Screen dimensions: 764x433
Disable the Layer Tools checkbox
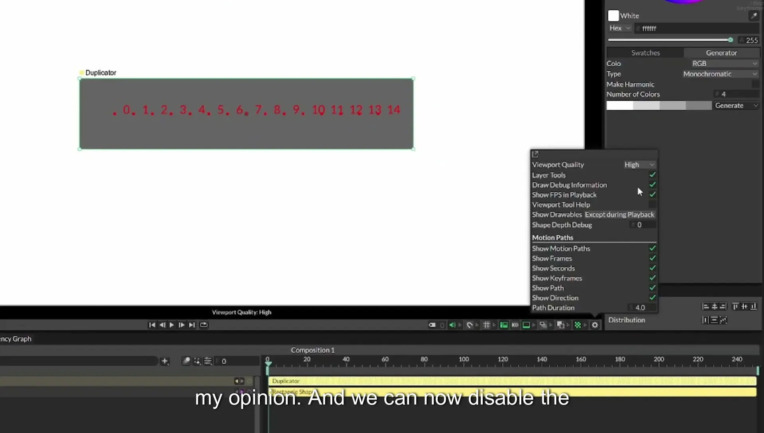pyautogui.click(x=652, y=175)
